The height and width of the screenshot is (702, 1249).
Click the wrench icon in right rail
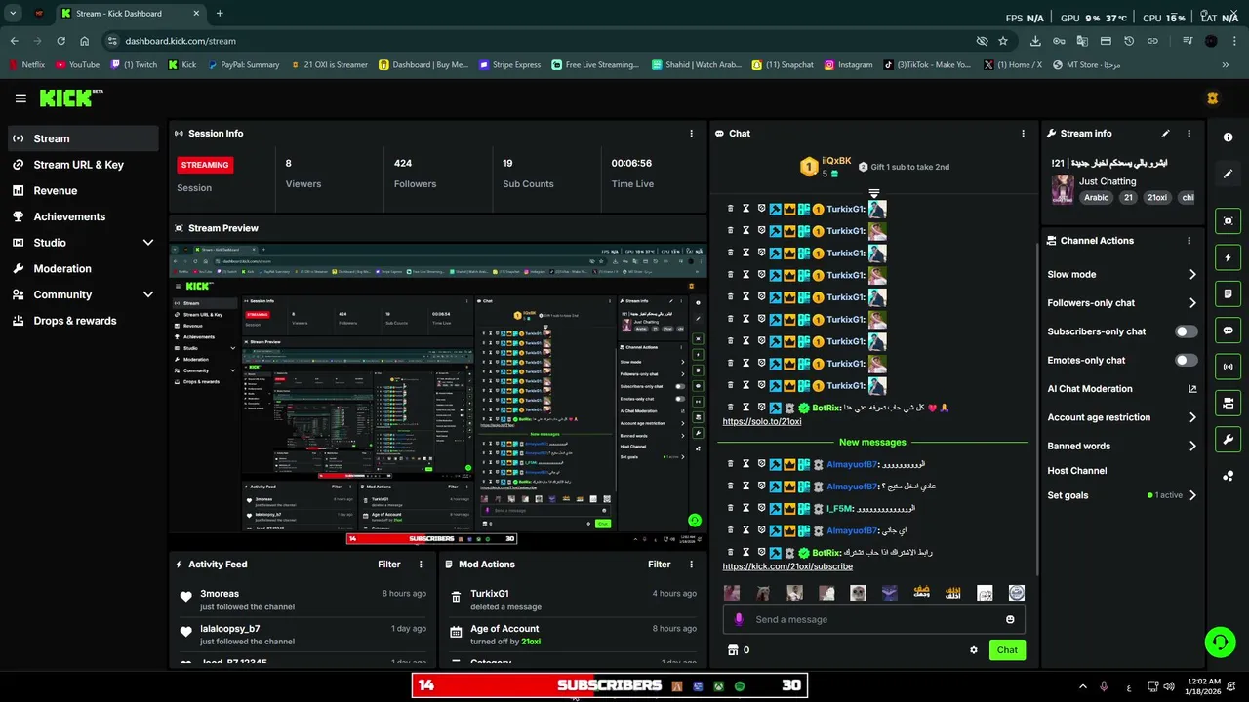[x=1229, y=440]
